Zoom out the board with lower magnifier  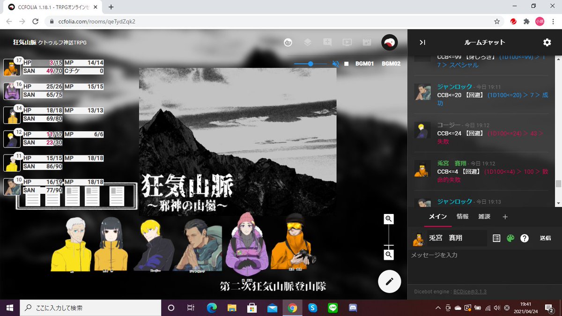(x=388, y=254)
